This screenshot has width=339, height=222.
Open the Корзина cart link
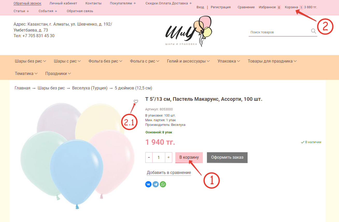coord(291,7)
